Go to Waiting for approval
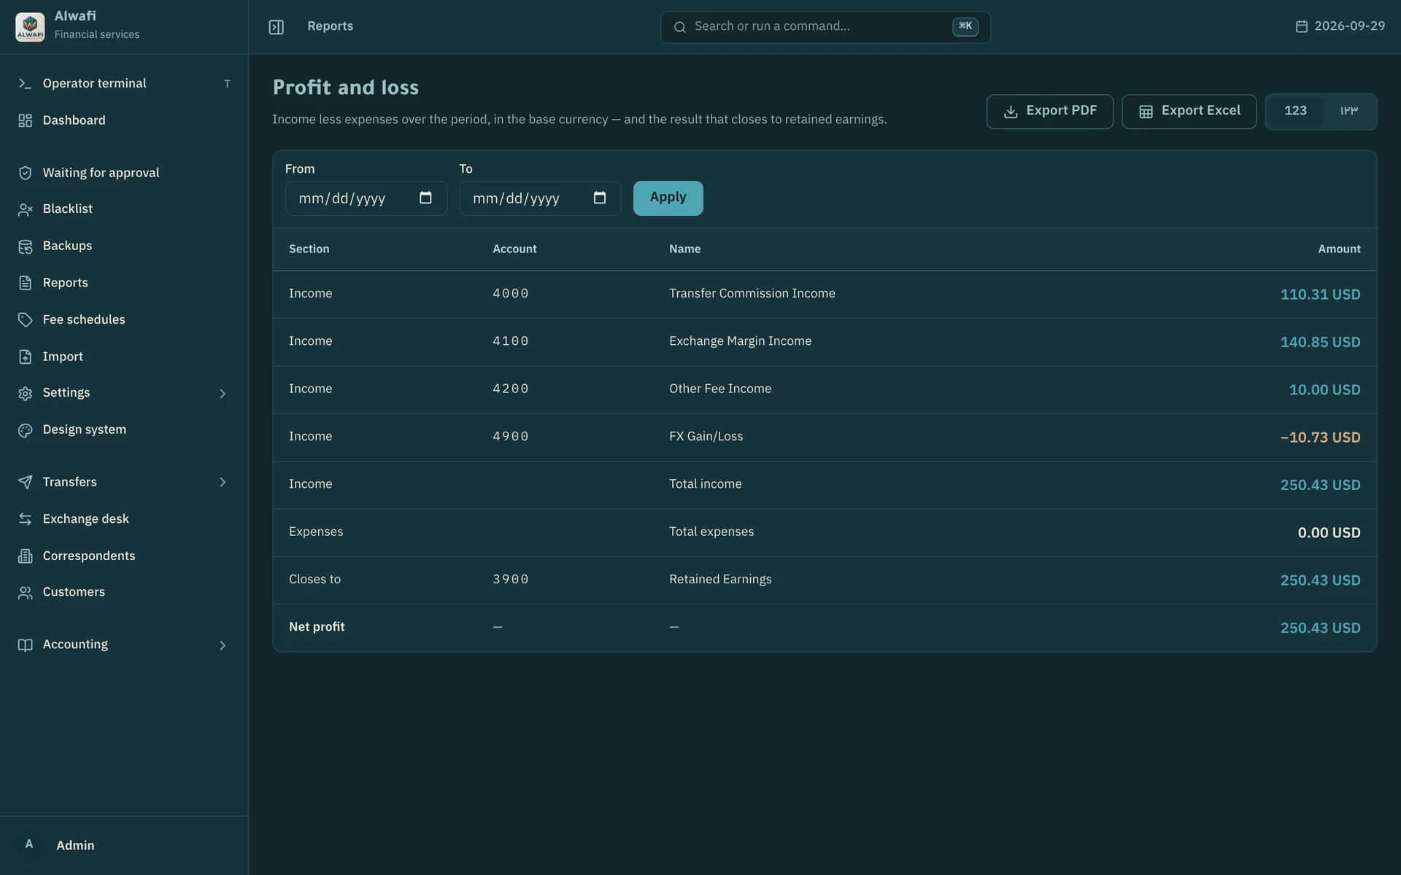This screenshot has width=1401, height=875. 124,173
